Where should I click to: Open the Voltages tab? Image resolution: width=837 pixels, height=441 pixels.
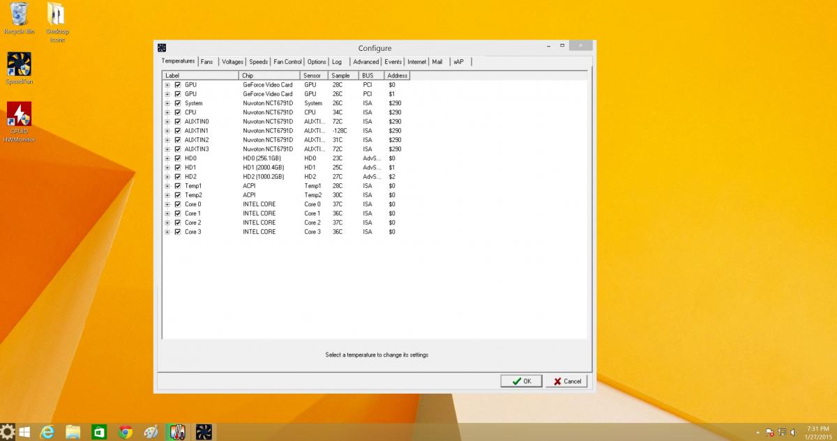click(x=233, y=62)
